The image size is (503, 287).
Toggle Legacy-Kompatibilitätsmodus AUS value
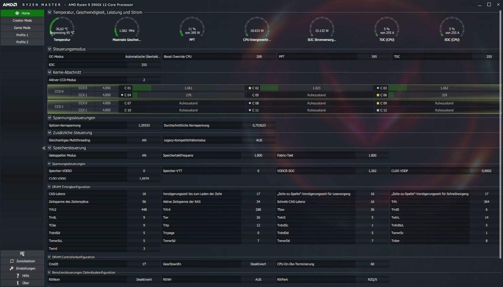[259, 140]
